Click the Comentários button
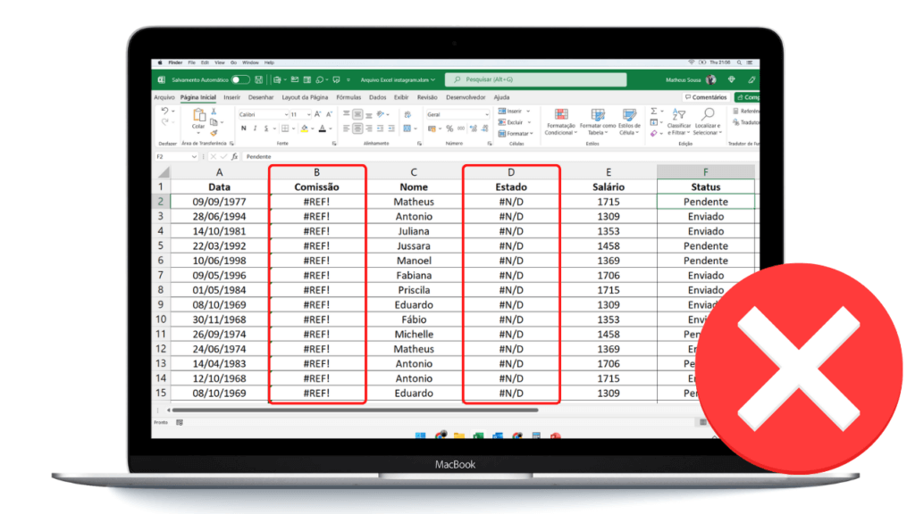This screenshot has height=514, width=915. pos(706,97)
